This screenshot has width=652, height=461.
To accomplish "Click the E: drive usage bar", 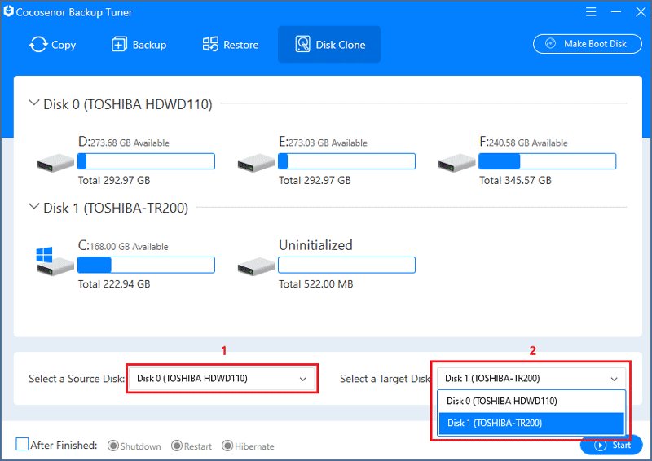I will tap(347, 161).
